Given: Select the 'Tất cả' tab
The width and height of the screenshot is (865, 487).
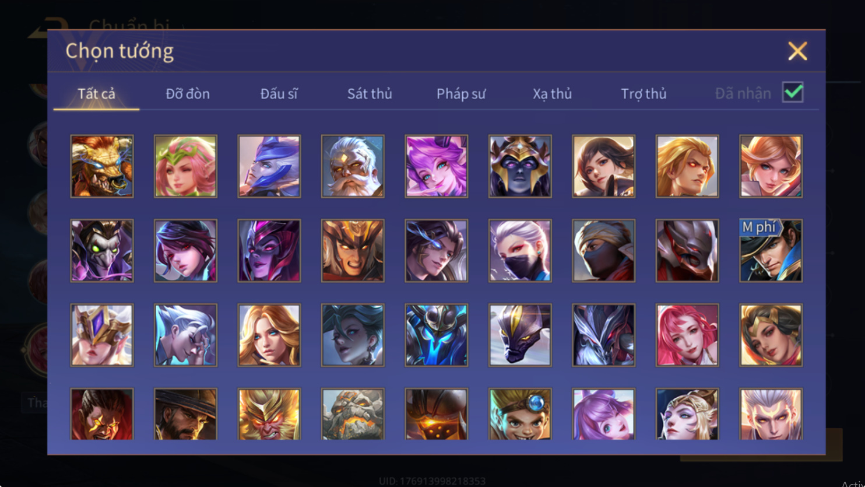Looking at the screenshot, I should click(x=97, y=93).
